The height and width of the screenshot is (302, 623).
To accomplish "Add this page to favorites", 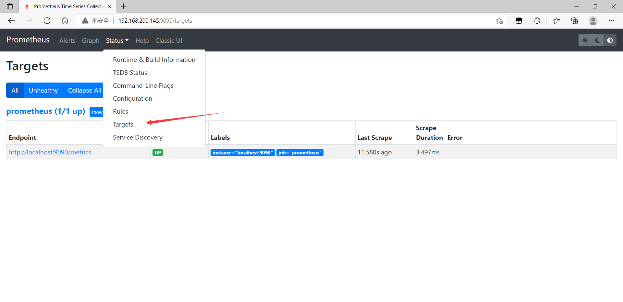I will 499,21.
